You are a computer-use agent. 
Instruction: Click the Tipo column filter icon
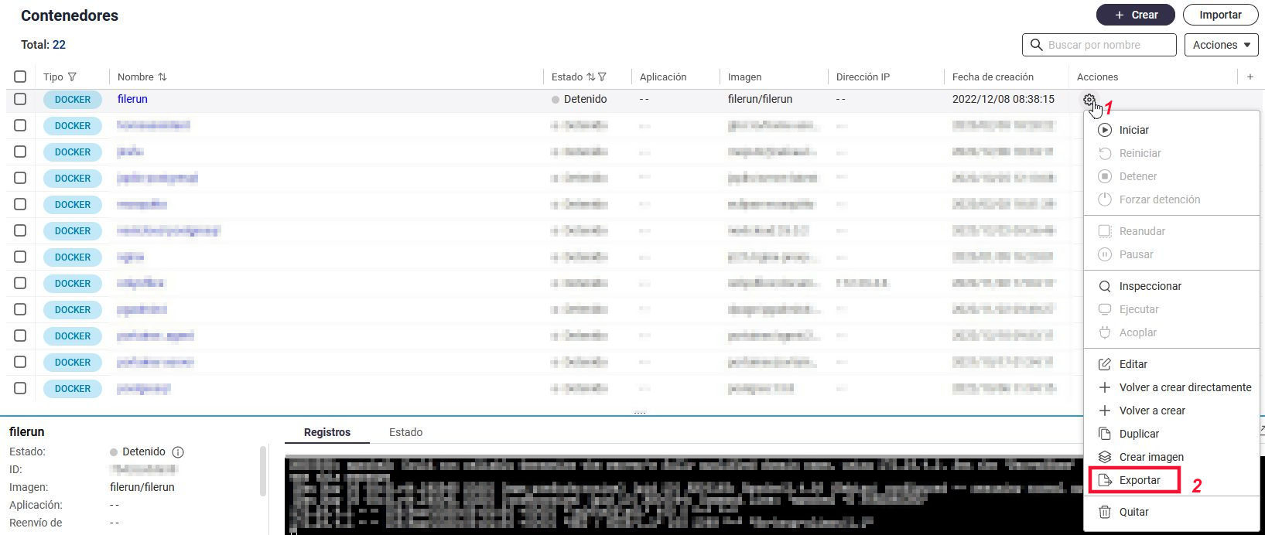click(72, 77)
